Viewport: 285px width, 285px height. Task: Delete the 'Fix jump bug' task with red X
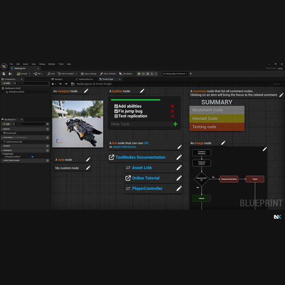172,111
